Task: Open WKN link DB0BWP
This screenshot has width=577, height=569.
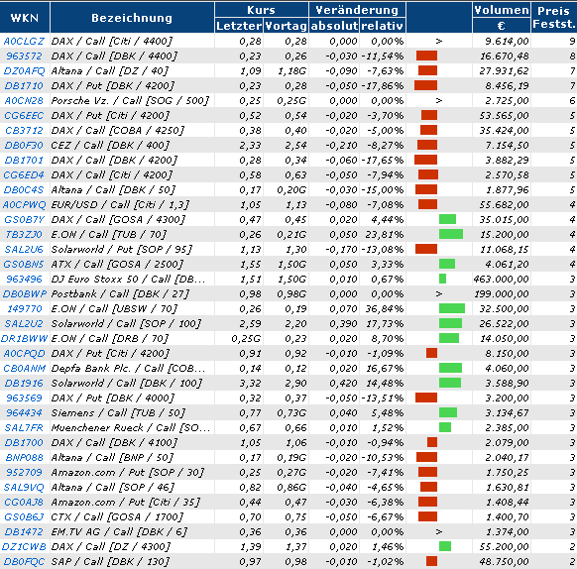Action: point(25,294)
